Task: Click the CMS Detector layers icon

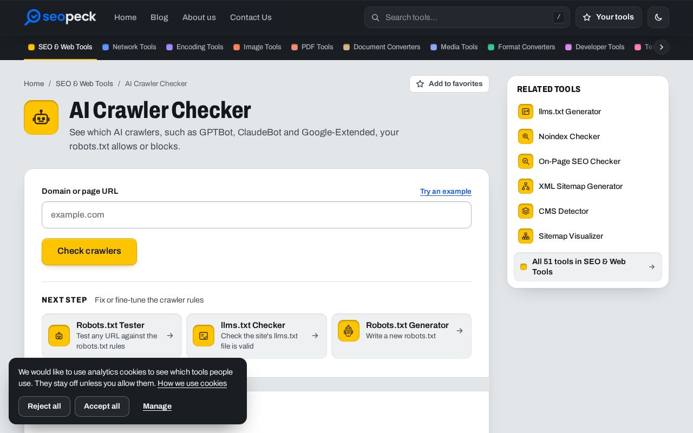Action: (x=526, y=211)
